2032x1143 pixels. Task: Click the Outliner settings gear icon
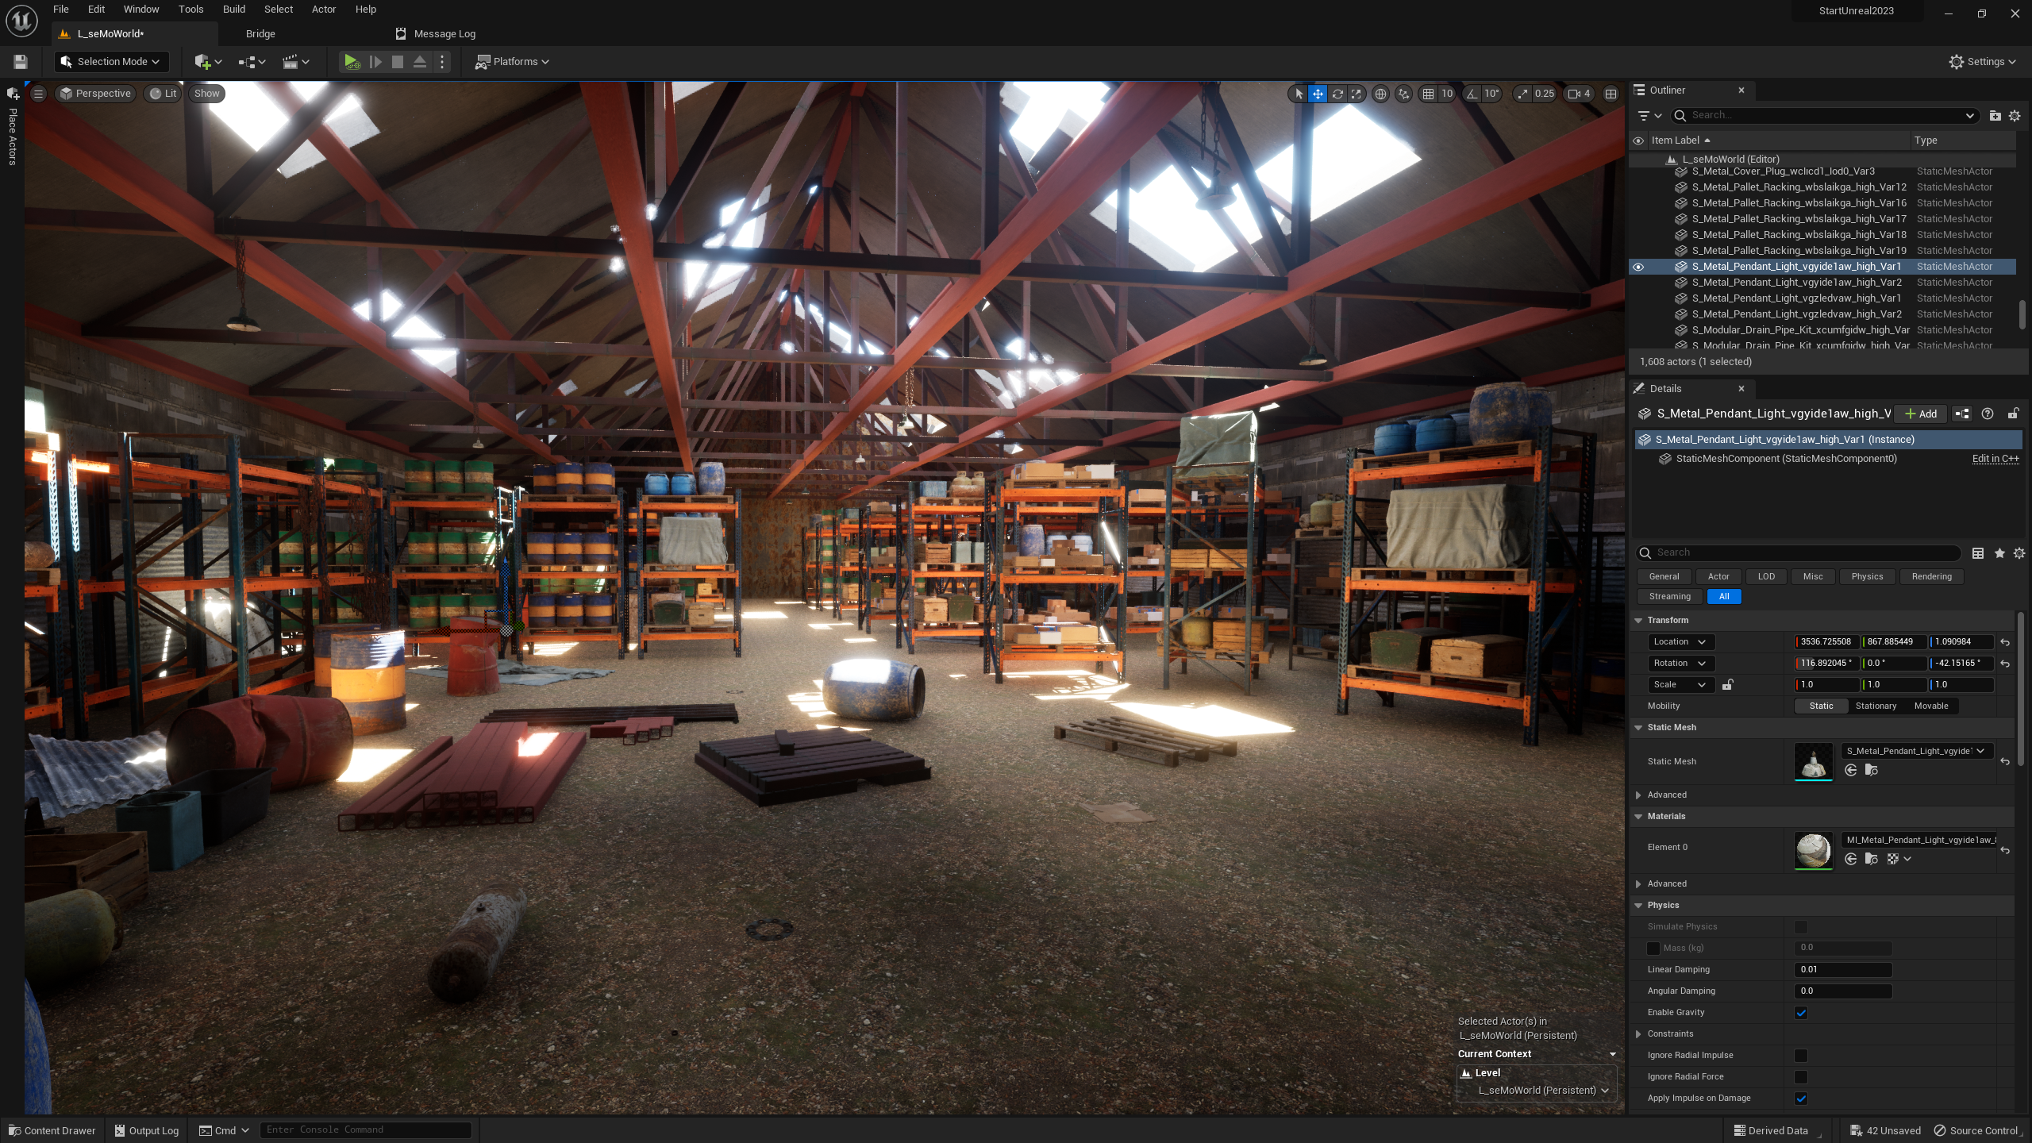coord(2014,116)
